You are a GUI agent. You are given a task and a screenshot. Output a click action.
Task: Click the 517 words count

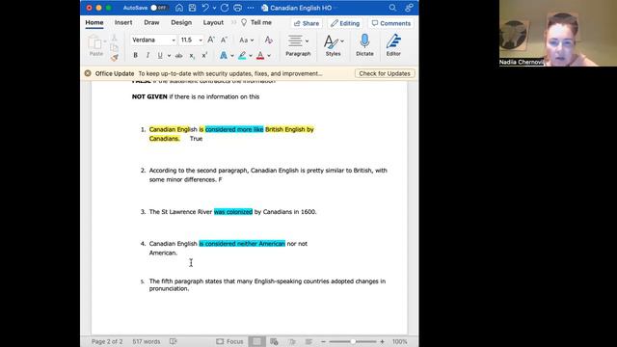click(146, 341)
